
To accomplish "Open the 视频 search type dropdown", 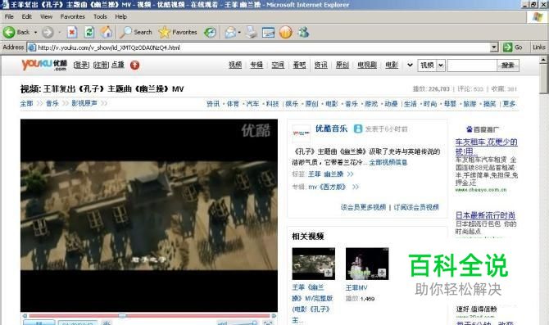I will pyautogui.click(x=441, y=65).
